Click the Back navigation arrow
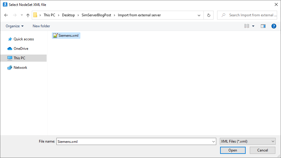Screen dimensions: 281x158 6,15
